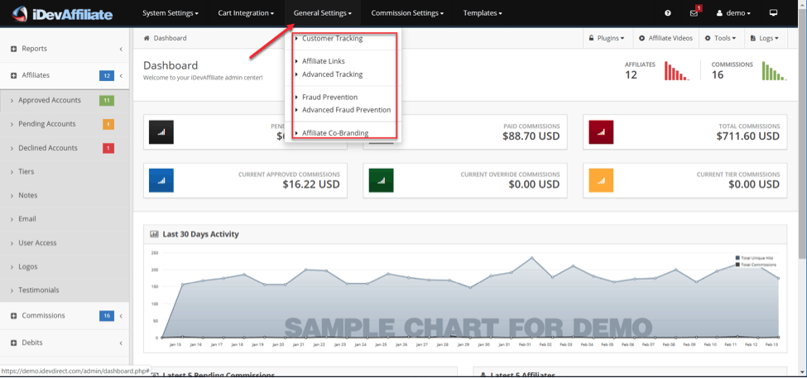Click the green 11 Approved Accounts badge
Image resolution: width=807 pixels, height=378 pixels.
click(x=107, y=100)
